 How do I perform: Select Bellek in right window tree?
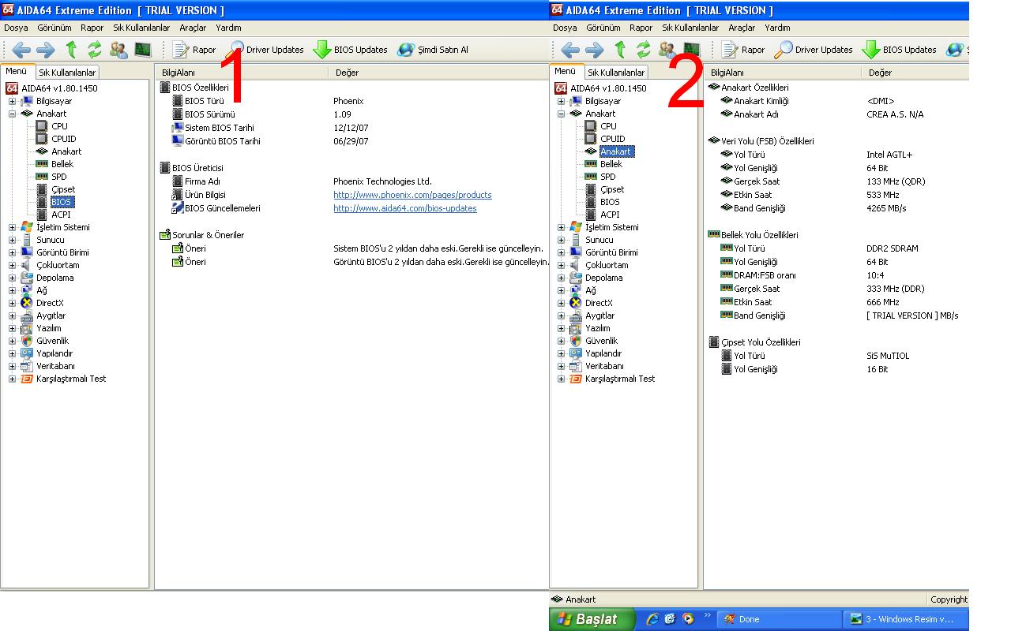coord(611,164)
